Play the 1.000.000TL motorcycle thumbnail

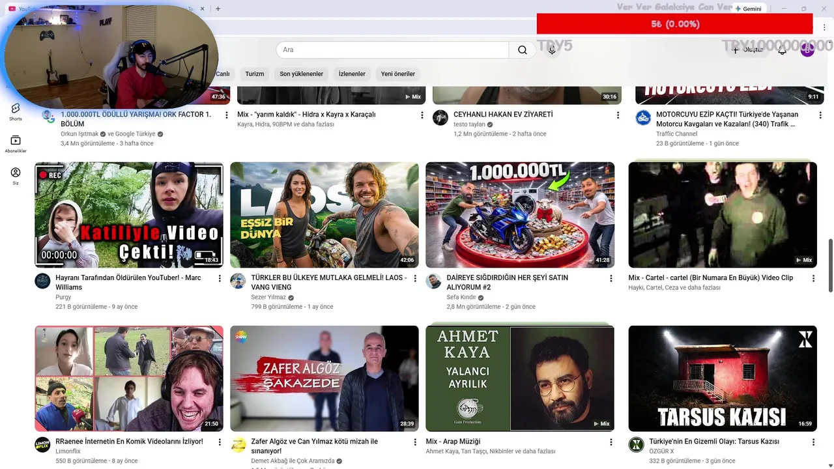pos(520,215)
